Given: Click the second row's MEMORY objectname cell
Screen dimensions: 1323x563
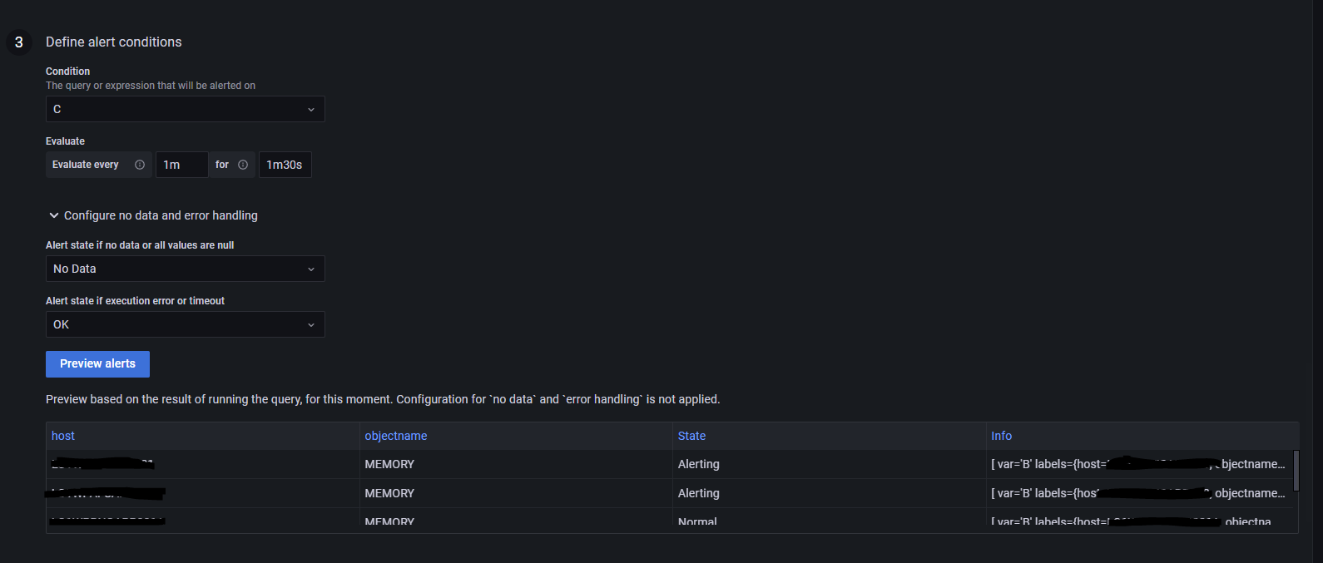Looking at the screenshot, I should pyautogui.click(x=389, y=493).
